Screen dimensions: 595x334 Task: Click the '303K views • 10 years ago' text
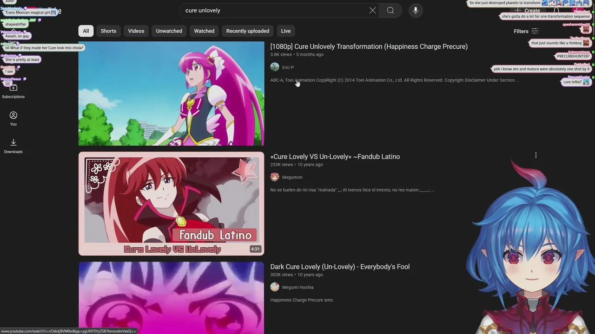coord(297,275)
